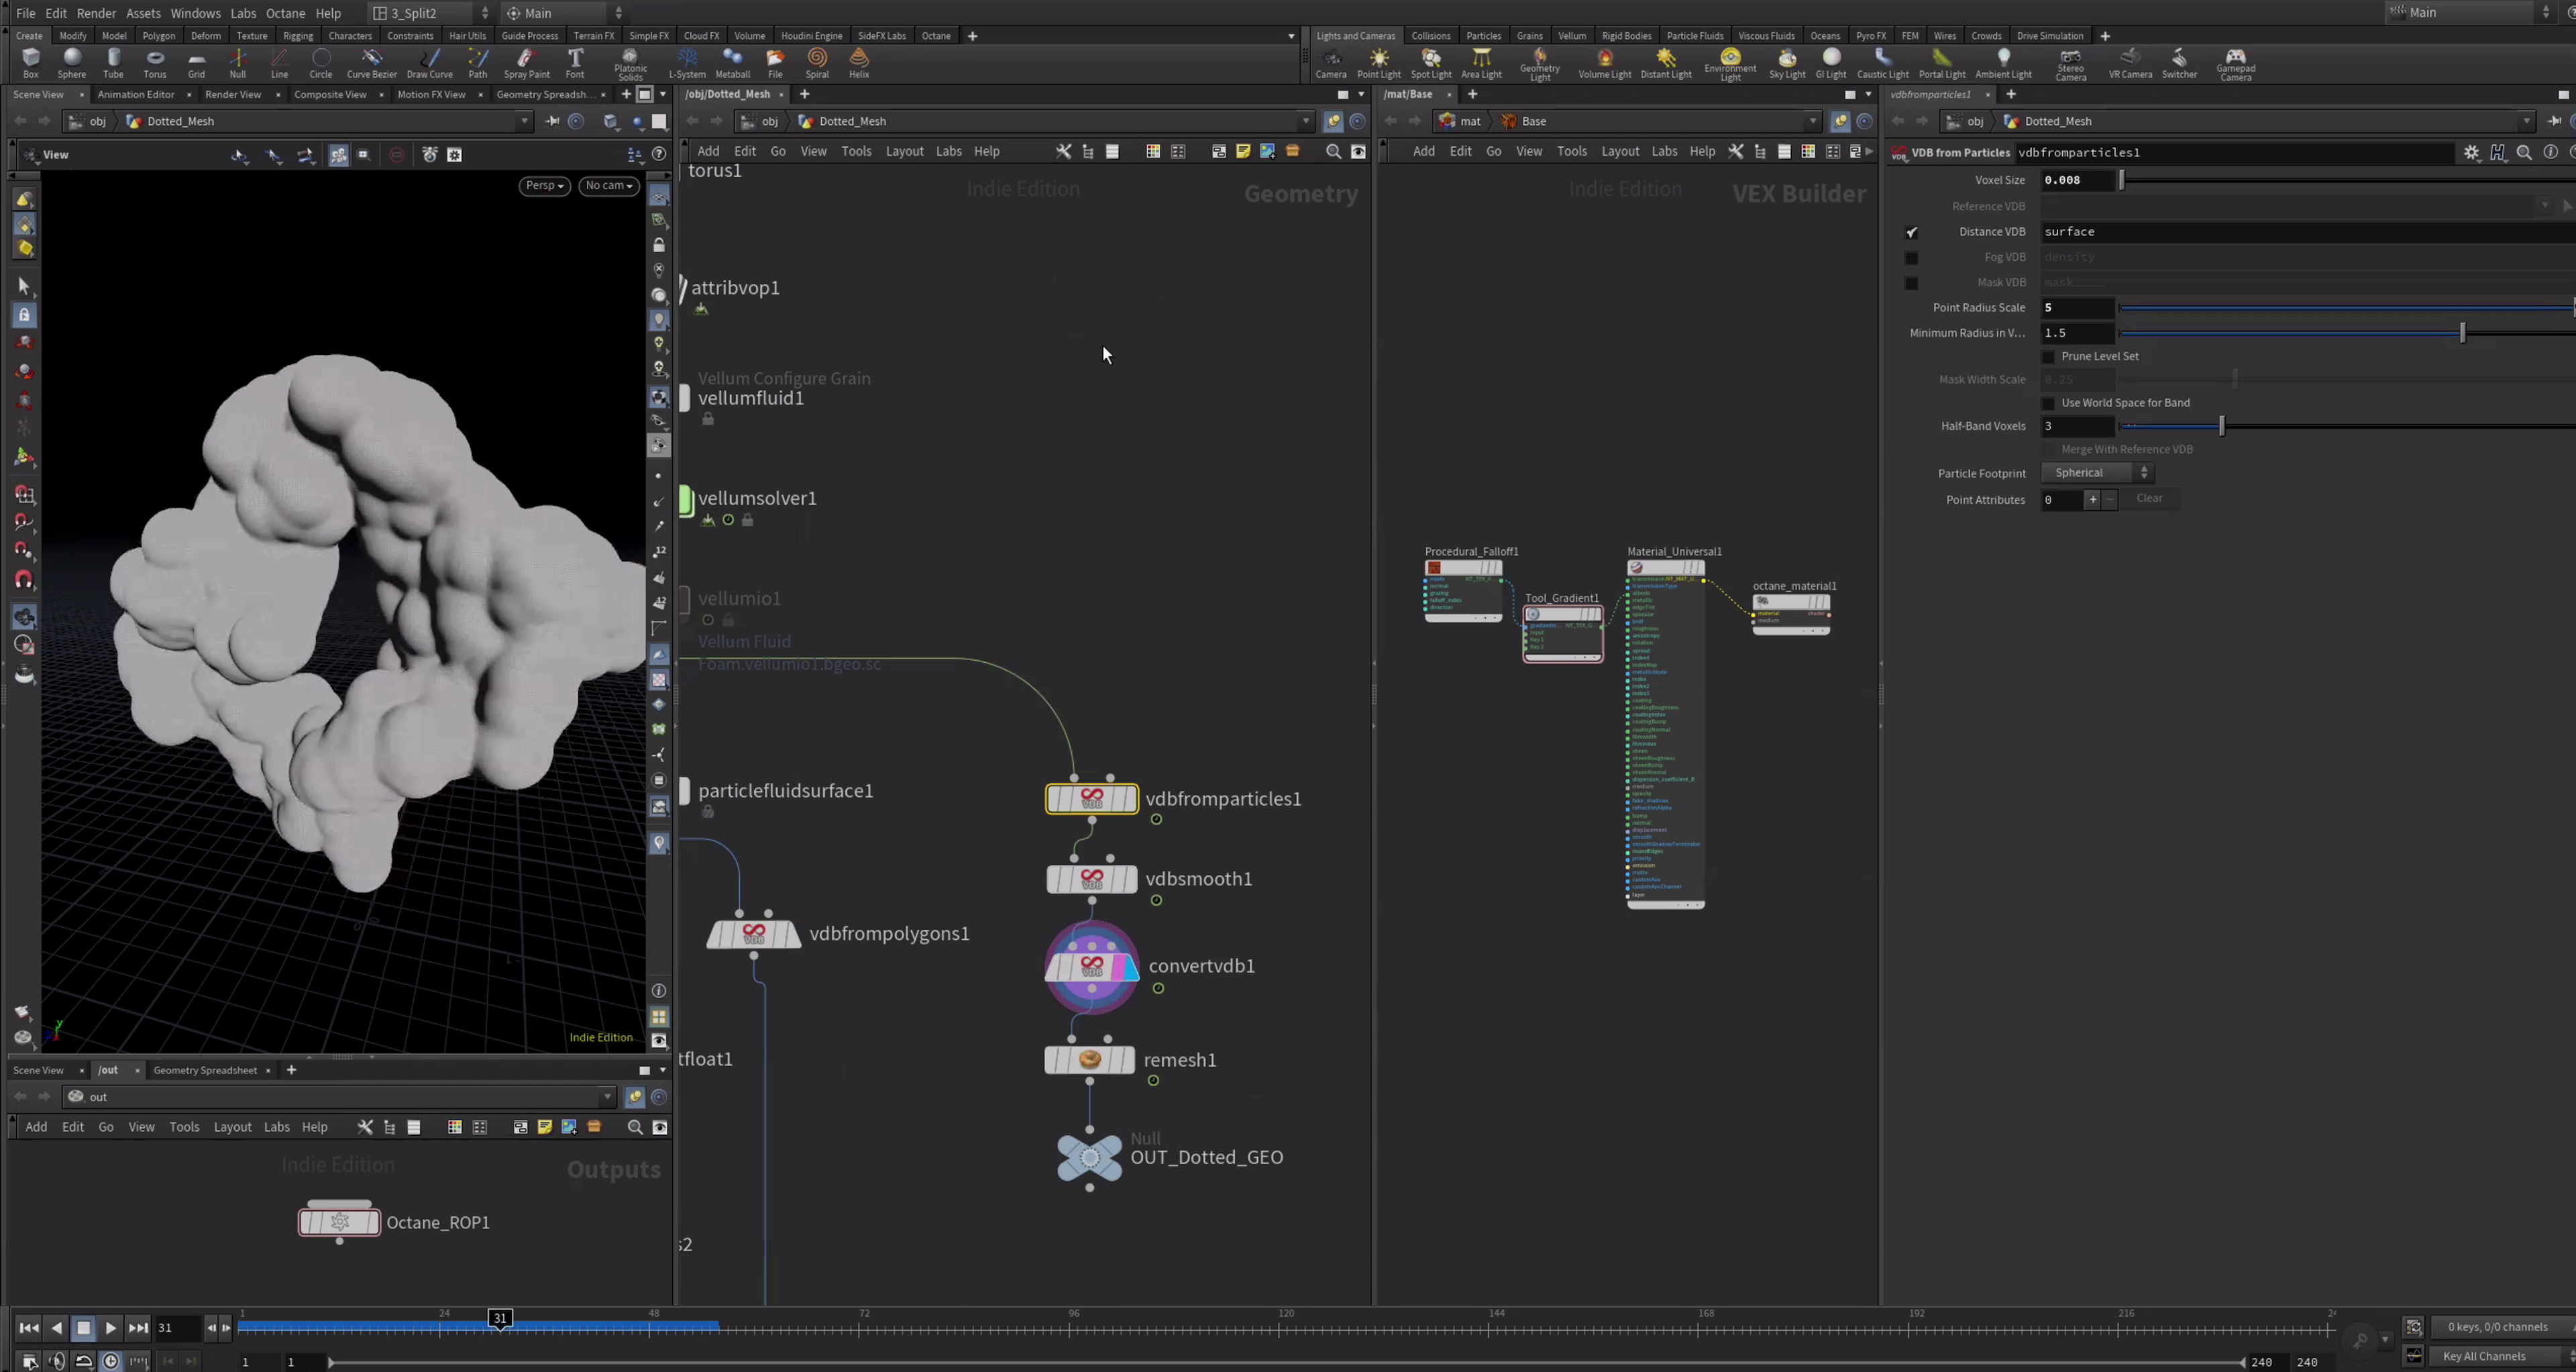Enable the Prune Level Set checkbox
This screenshot has width=2576, height=1372.
click(x=2048, y=357)
